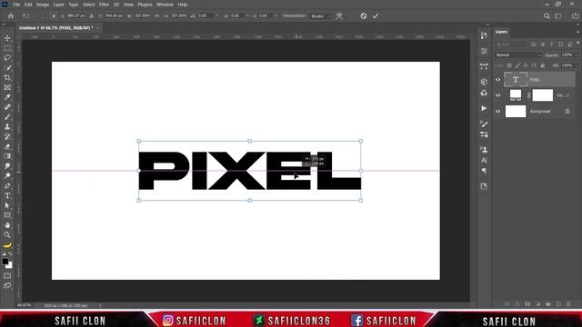Open the Image menu
Viewport: 582px width, 327px height.
pos(43,5)
